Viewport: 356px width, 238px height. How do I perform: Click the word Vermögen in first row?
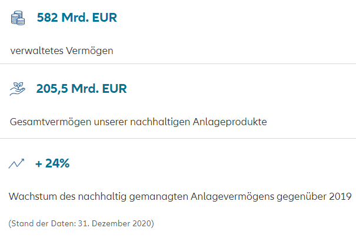[x=89, y=51]
